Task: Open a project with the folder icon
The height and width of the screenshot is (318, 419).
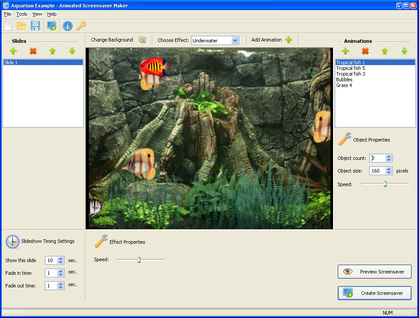Action: point(21,26)
